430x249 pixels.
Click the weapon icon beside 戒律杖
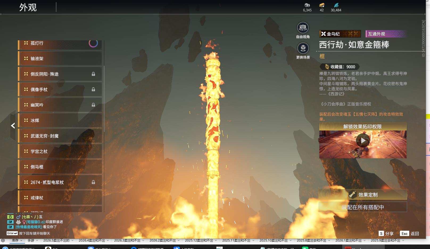click(x=26, y=198)
